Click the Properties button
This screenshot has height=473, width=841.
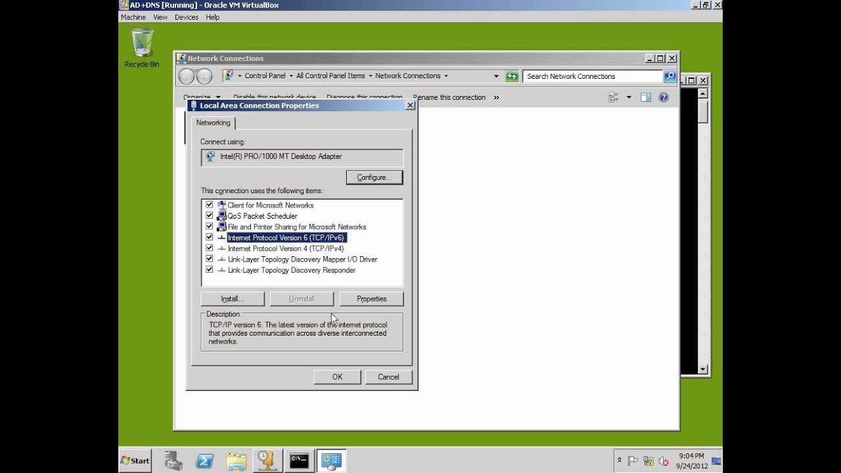click(372, 299)
